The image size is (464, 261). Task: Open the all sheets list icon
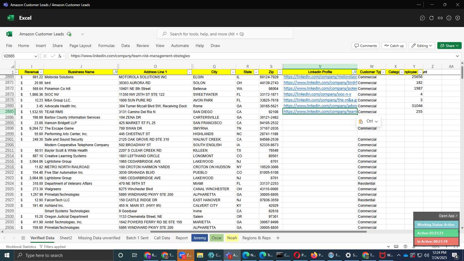(x=23, y=238)
